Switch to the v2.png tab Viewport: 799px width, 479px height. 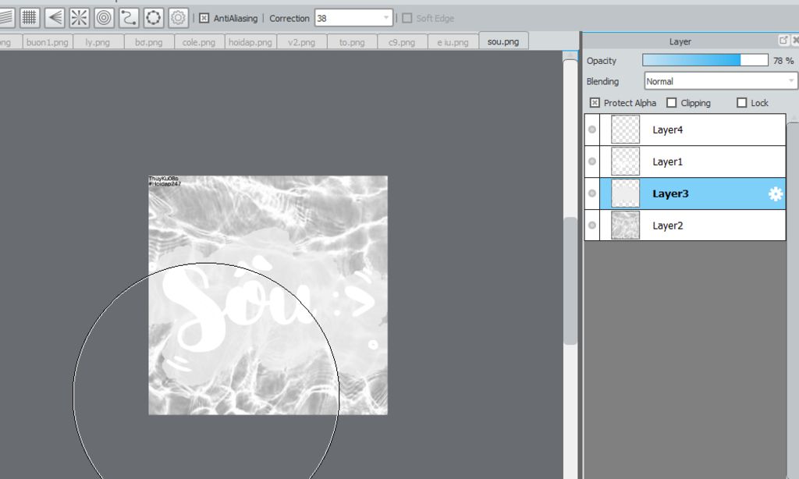coord(302,42)
